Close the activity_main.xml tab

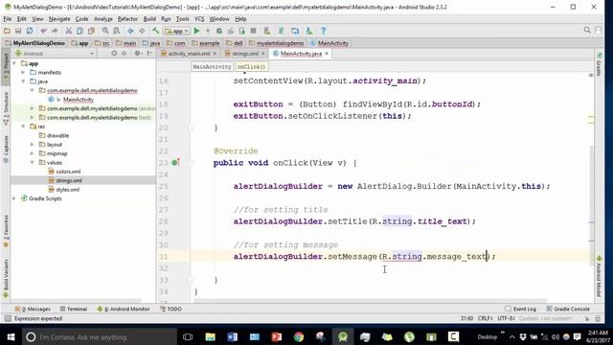(x=215, y=54)
